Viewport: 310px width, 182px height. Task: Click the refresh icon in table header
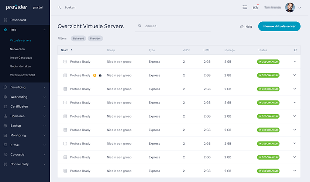point(295,50)
